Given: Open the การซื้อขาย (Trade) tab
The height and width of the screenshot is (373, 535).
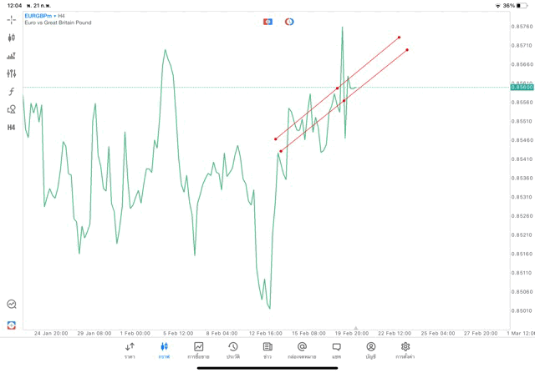Looking at the screenshot, I should pyautogui.click(x=198, y=350).
